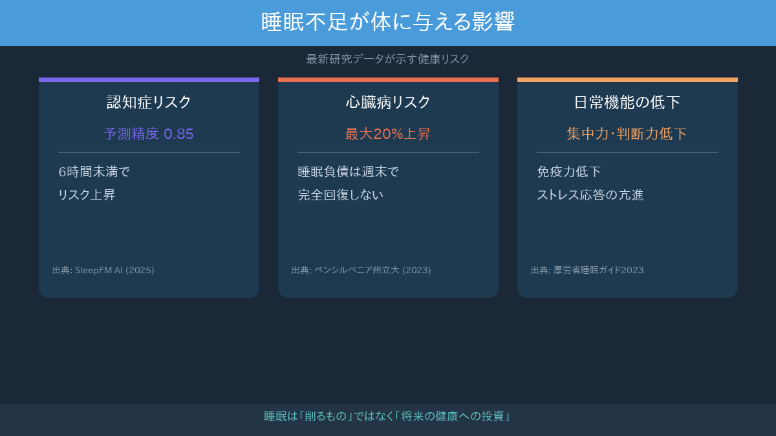This screenshot has width=776, height=436.
Task: Select the title 睡眠不足が体に与える影響
Action: click(388, 22)
